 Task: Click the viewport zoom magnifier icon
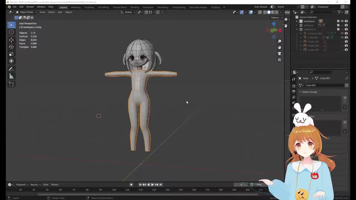pos(279,41)
